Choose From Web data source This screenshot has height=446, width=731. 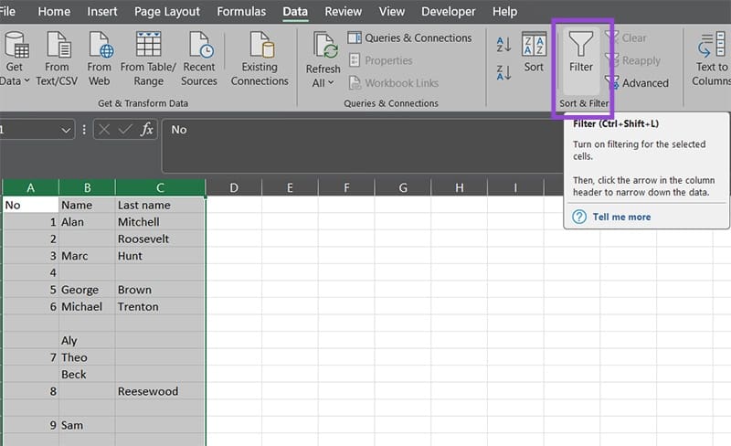point(100,58)
